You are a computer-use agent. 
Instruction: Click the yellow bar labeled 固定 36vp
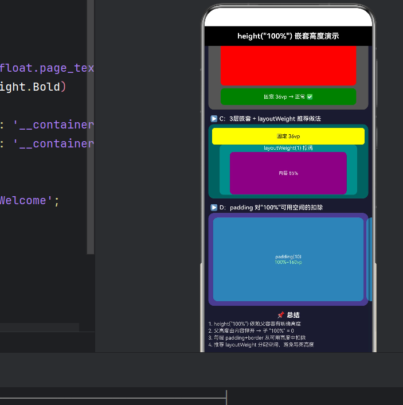pos(288,136)
